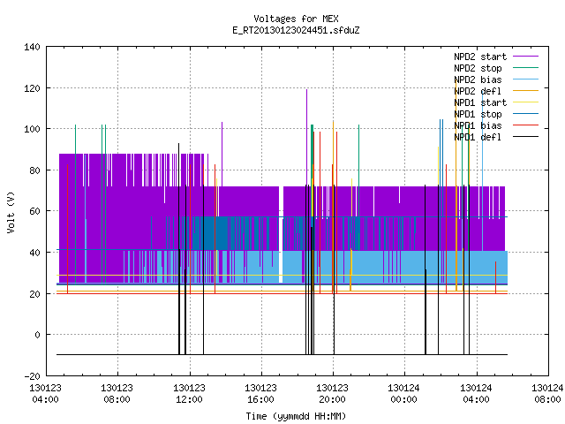This screenshot has height=424, width=565.
Task: Click the NPD1 start legend label
Action: [480, 102]
